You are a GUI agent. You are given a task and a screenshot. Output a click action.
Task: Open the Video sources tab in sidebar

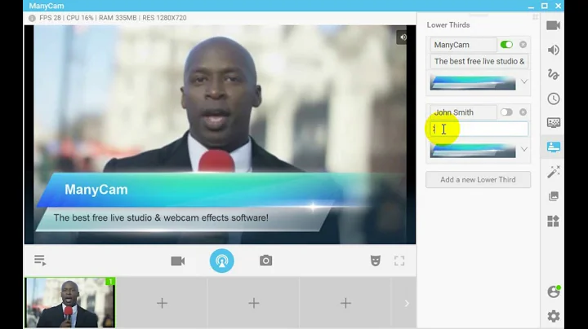pyautogui.click(x=553, y=25)
